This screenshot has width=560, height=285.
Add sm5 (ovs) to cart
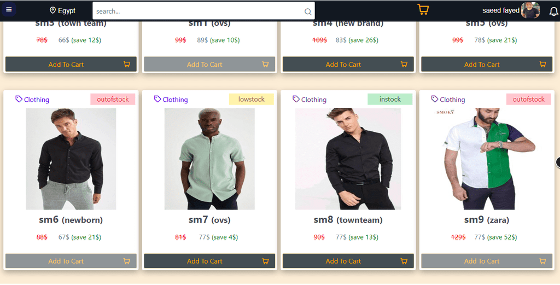pos(487,65)
